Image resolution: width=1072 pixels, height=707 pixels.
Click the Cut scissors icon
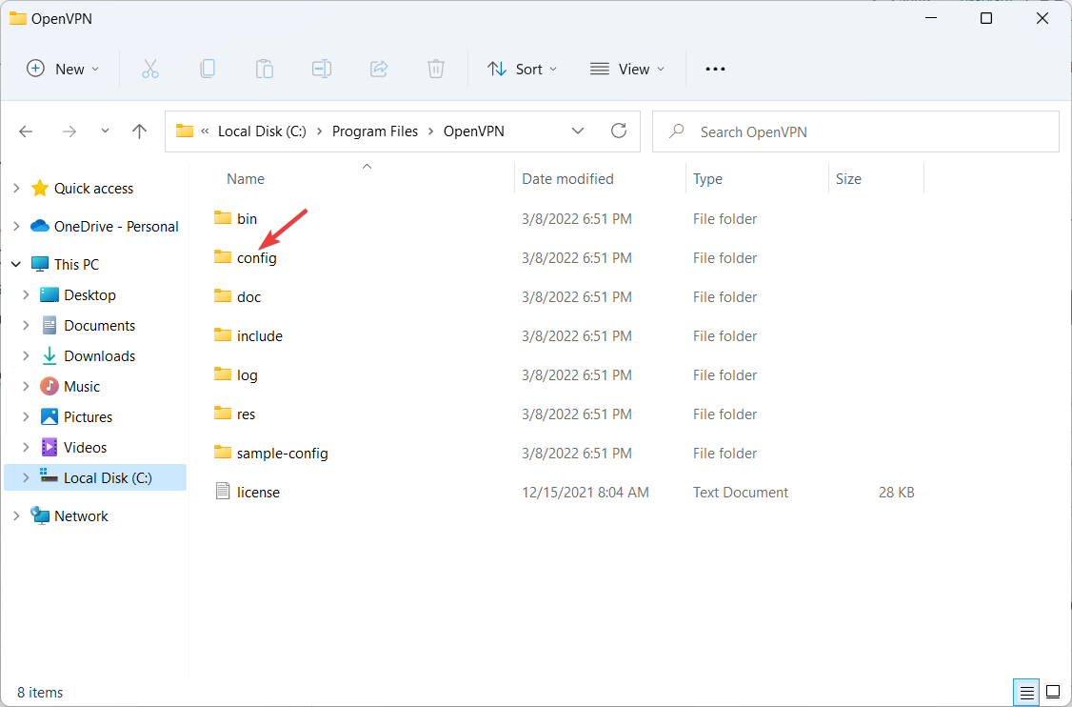point(150,69)
